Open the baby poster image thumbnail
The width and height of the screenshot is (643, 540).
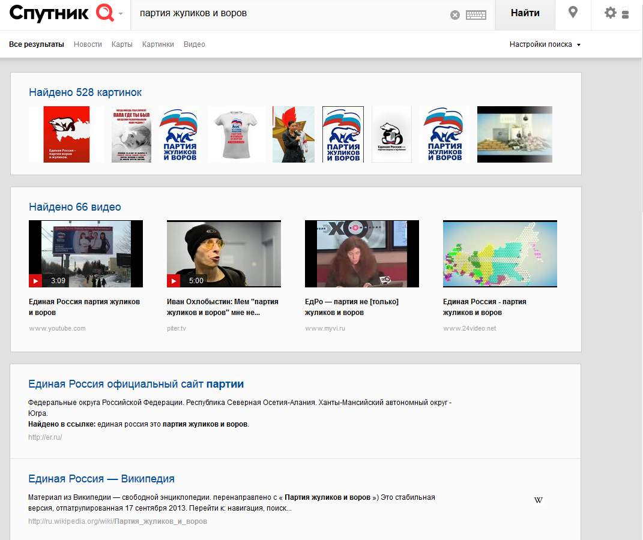(131, 134)
